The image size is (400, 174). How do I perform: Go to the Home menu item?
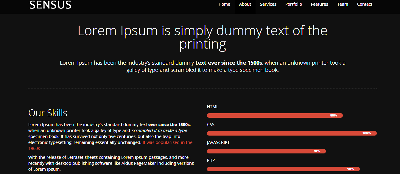coord(224,4)
